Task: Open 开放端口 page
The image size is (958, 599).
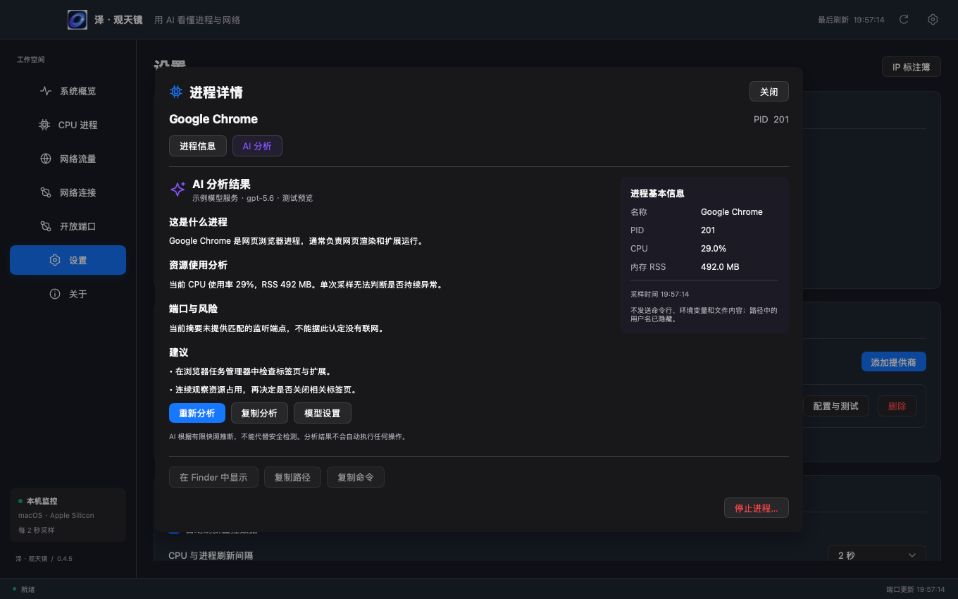Action: tap(68, 226)
